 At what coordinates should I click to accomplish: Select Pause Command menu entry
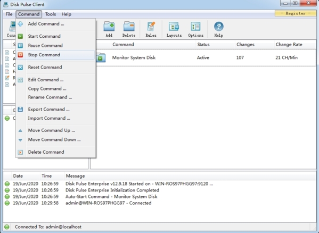pos(55,46)
